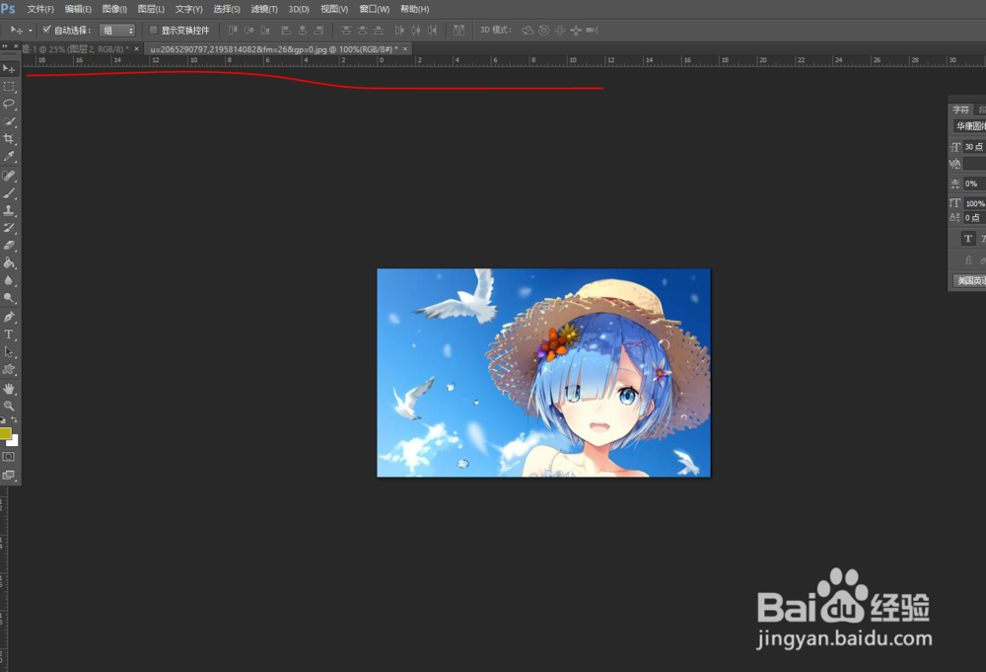Open the 视图(V) menu
The width and height of the screenshot is (986, 672).
(x=334, y=10)
